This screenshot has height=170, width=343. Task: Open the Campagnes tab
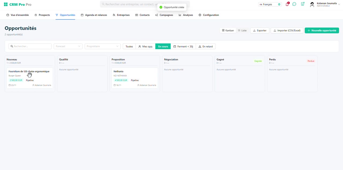(x=164, y=15)
